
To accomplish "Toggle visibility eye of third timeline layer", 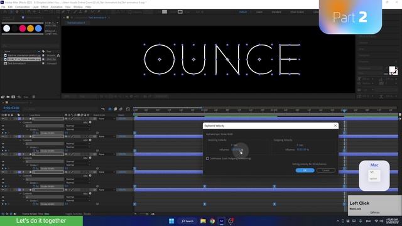I will pos(3,154).
